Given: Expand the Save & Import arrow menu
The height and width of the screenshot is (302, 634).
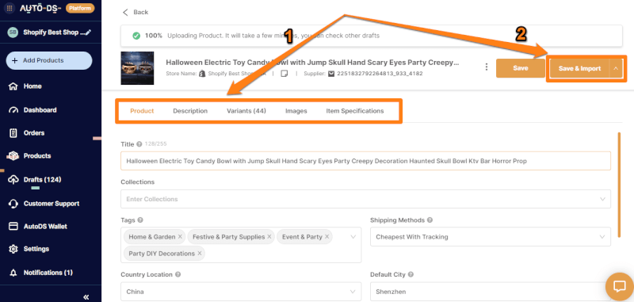Looking at the screenshot, I should coord(616,69).
